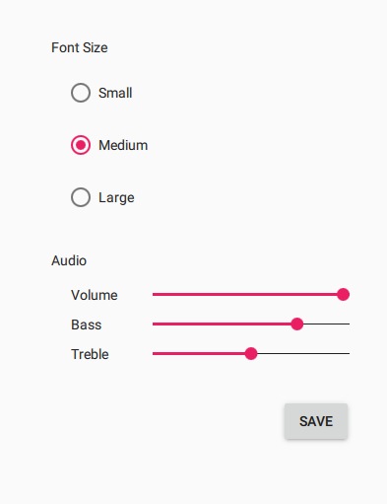Screen dimensions: 387x504
Task: Click the 'Volume' slider label
Action: pyautogui.click(x=95, y=295)
